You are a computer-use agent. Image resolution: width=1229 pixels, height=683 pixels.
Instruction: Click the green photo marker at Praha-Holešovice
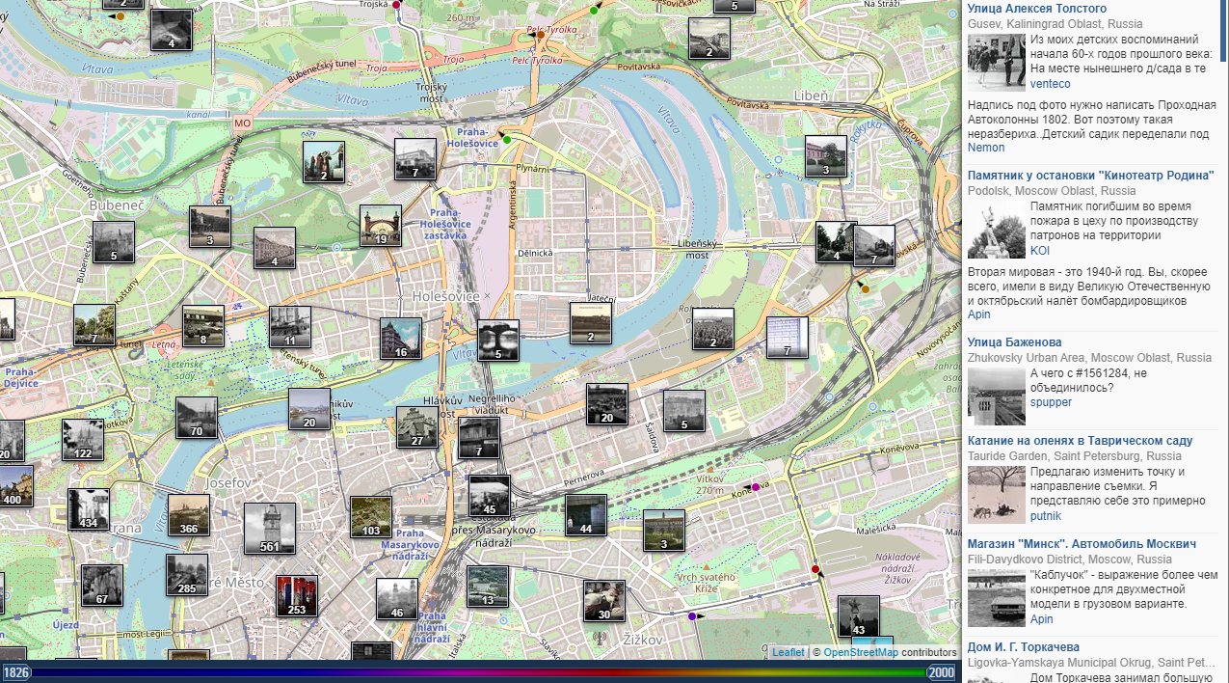coord(507,140)
